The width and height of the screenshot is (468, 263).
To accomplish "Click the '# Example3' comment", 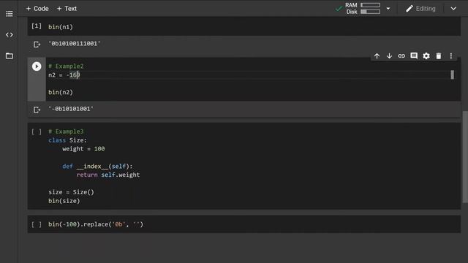I will coord(66,131).
